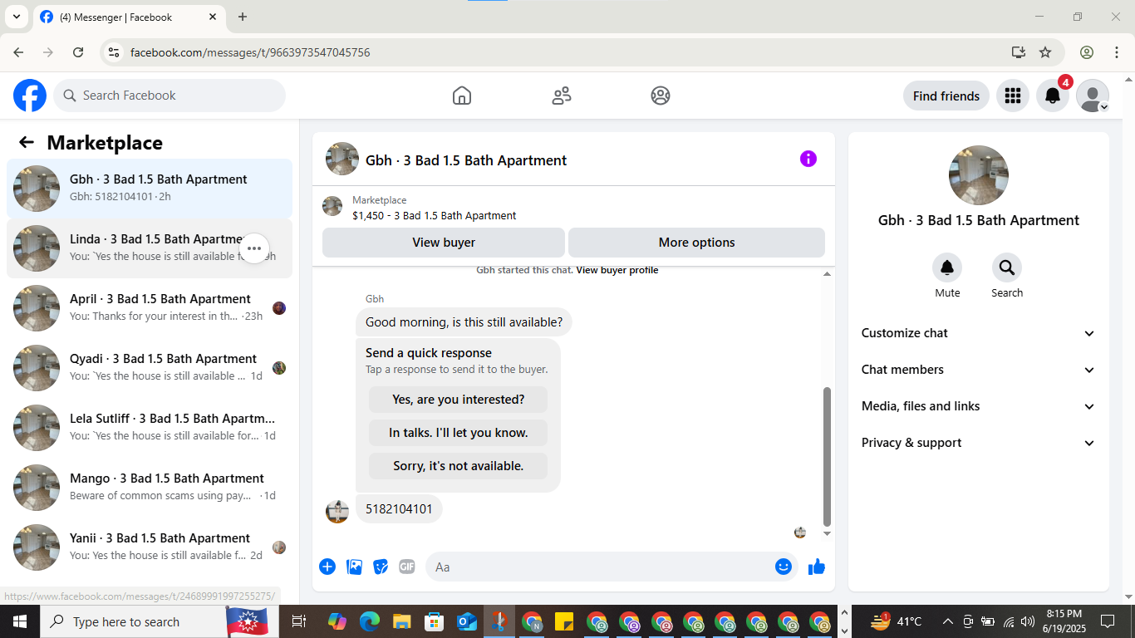Open the Mango apartment conversation
The image size is (1135, 638).
pos(150,488)
